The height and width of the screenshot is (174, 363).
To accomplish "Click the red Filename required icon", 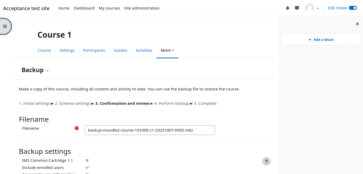I will 77,128.
